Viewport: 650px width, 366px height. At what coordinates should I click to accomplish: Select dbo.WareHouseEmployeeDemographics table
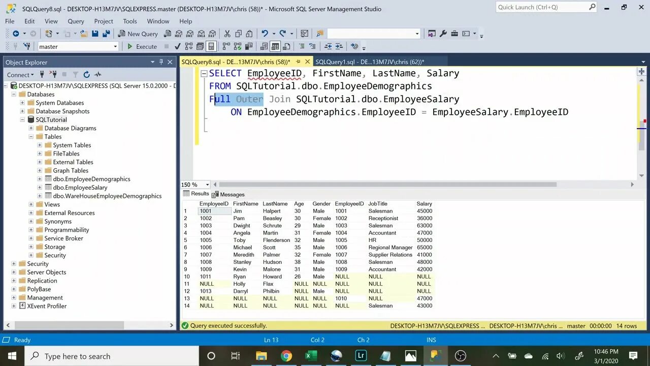click(x=107, y=196)
